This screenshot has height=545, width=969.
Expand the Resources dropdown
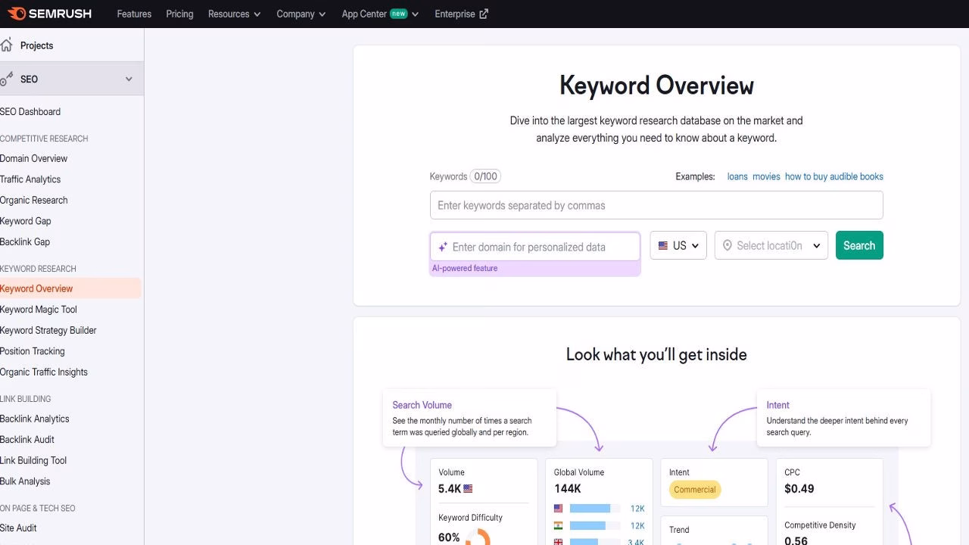coord(234,14)
